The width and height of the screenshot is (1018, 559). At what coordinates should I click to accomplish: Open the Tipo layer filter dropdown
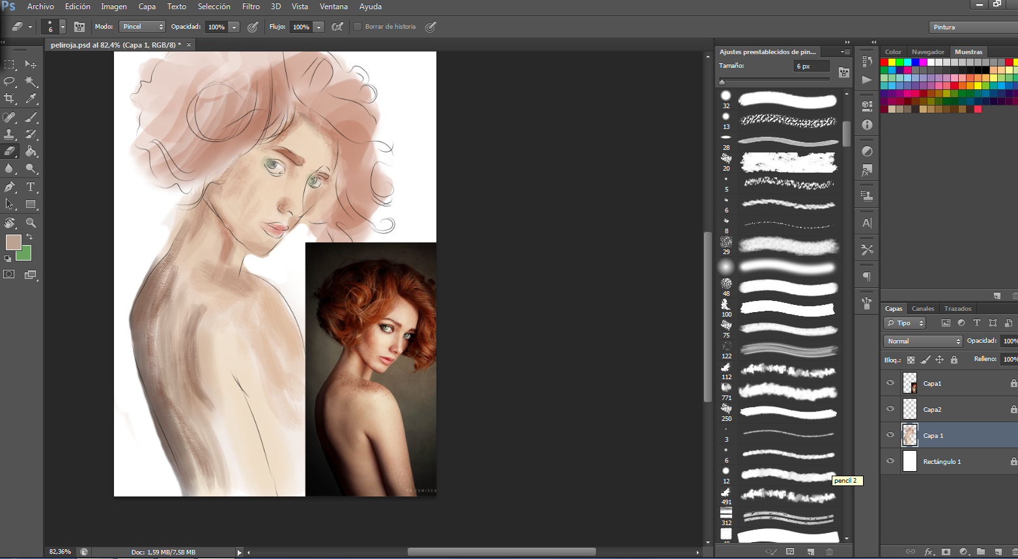coord(905,323)
